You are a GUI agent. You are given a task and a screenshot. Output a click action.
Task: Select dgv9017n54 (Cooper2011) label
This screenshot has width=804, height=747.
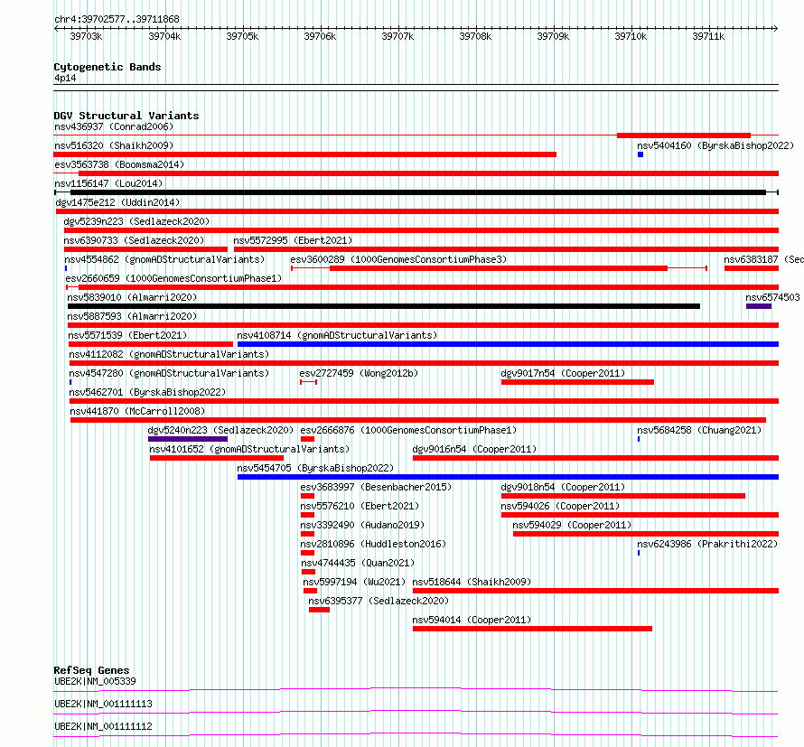(x=563, y=373)
